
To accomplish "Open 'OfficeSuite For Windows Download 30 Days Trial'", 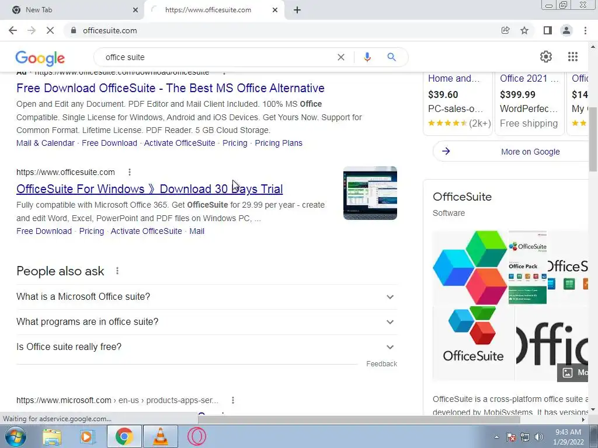I will pyautogui.click(x=149, y=189).
